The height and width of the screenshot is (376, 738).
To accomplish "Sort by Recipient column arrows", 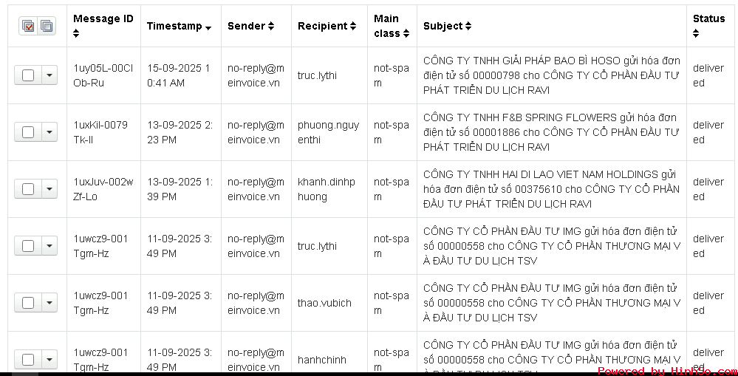I will (353, 27).
